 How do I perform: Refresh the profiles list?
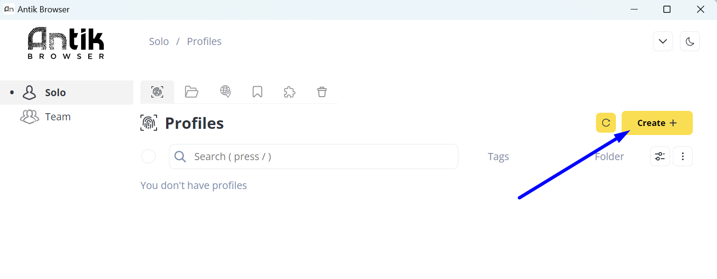pos(606,123)
